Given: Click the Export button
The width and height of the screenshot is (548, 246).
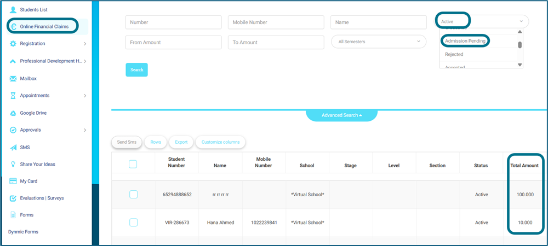Looking at the screenshot, I should (181, 142).
